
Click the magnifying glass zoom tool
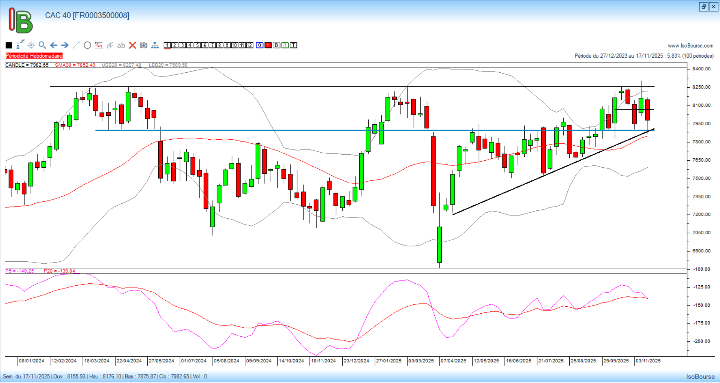pos(42,45)
